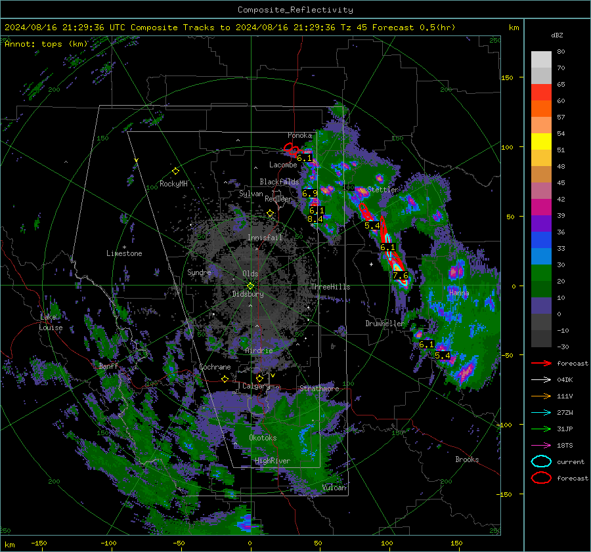Click the ThreeHills city label
Image resolution: width=591 pixels, height=552 pixels.
(x=330, y=287)
